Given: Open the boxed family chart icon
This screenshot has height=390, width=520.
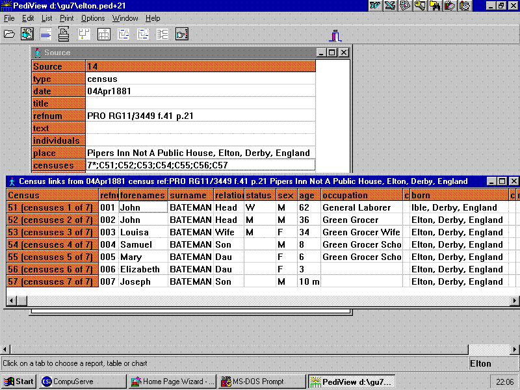Looking at the screenshot, I should (103, 34).
